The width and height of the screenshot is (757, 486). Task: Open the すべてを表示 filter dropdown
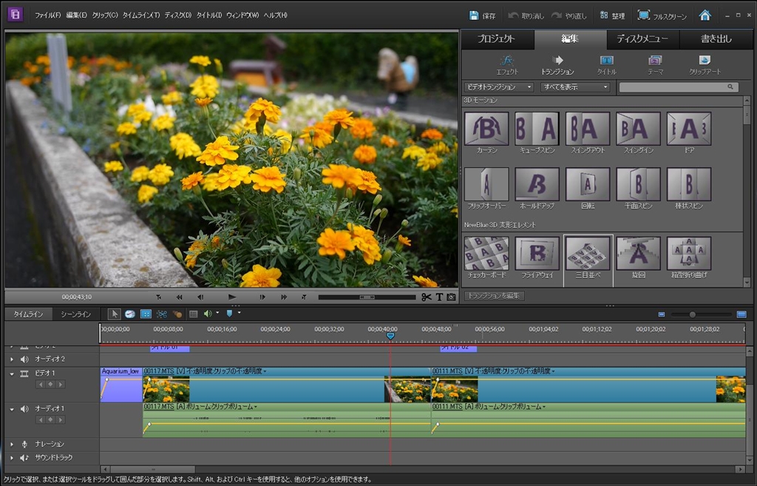point(575,87)
